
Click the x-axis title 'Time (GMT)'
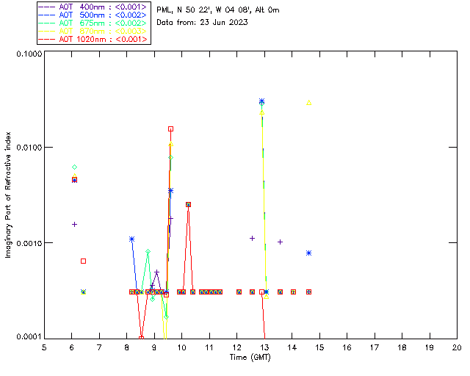[x=250, y=358]
